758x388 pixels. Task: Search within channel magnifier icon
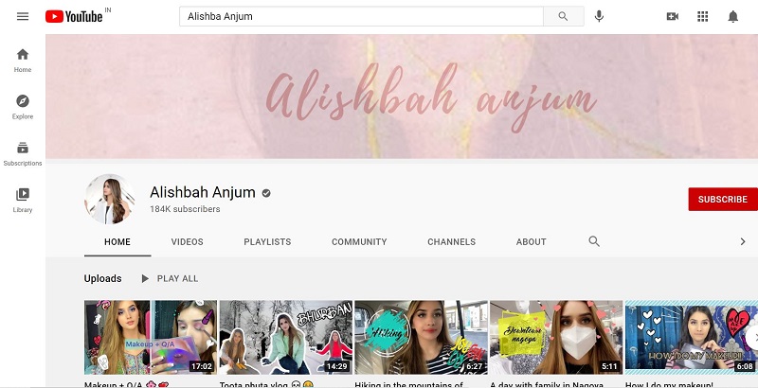[x=594, y=241]
